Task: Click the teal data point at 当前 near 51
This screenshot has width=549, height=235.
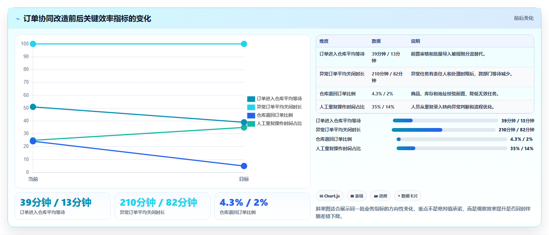Action: click(33, 107)
